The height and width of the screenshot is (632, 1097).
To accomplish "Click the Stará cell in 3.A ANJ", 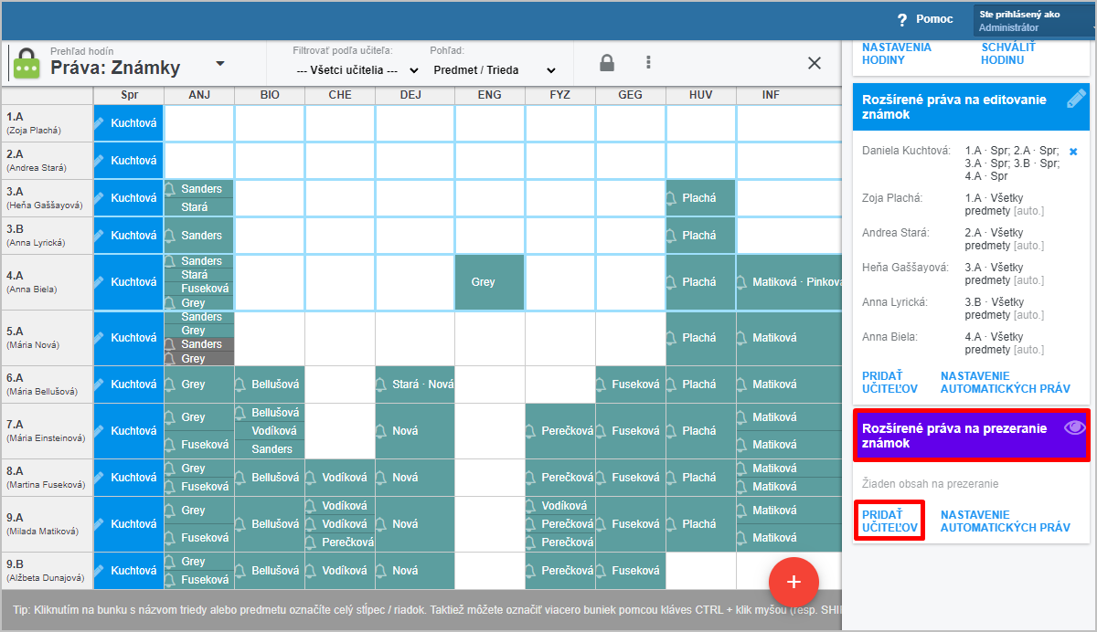I will [199, 207].
